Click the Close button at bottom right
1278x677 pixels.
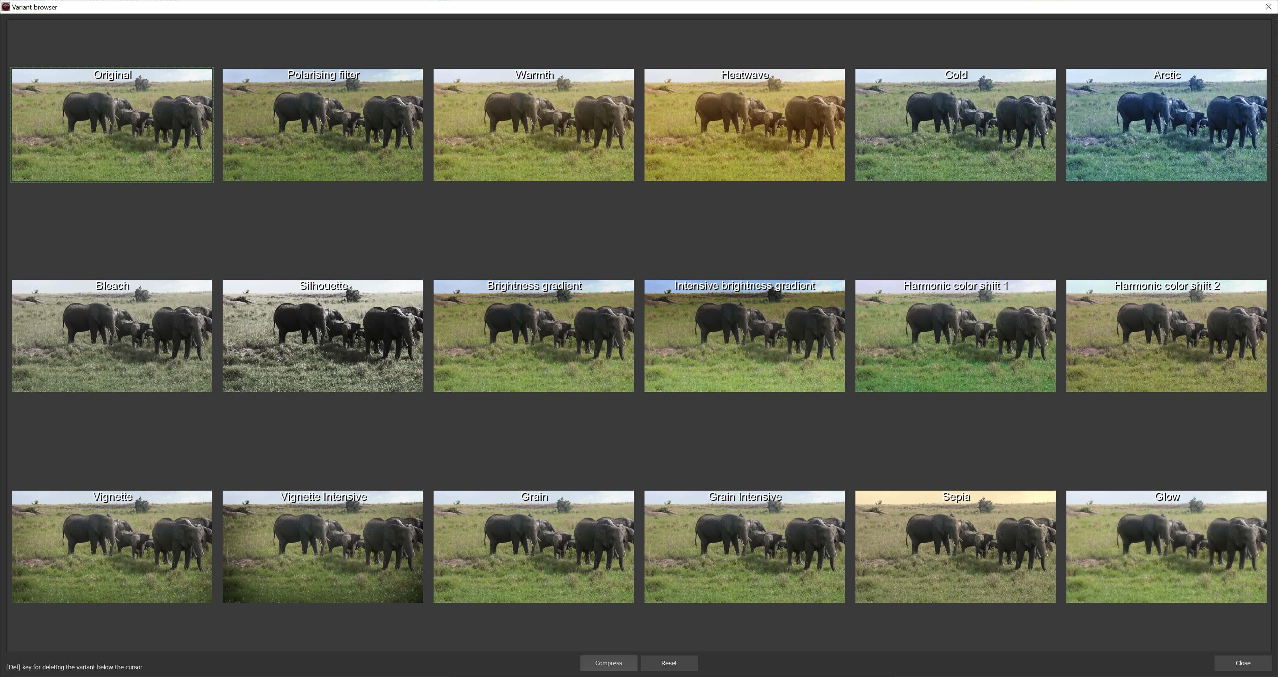[x=1242, y=663]
